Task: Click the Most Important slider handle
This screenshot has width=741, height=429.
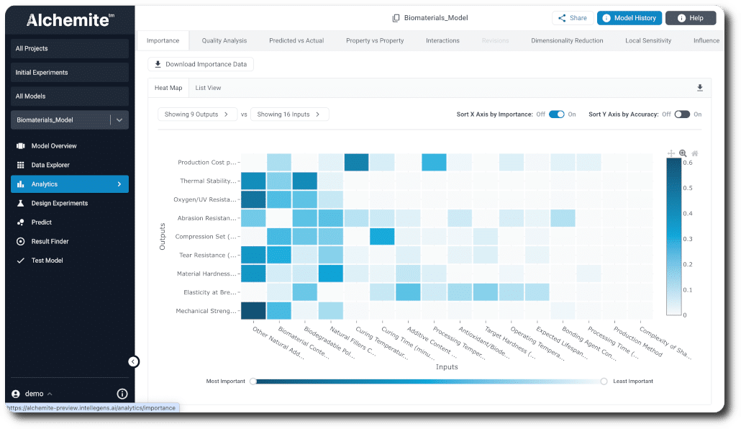Action: pos(253,381)
